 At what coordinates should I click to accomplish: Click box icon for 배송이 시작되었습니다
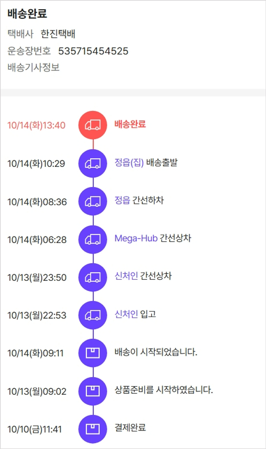(93, 353)
